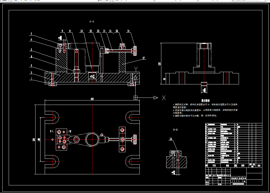Viewport: 270px width, 193px height.
Task: Click the 材料 column header in parts list
Action: [243, 166]
